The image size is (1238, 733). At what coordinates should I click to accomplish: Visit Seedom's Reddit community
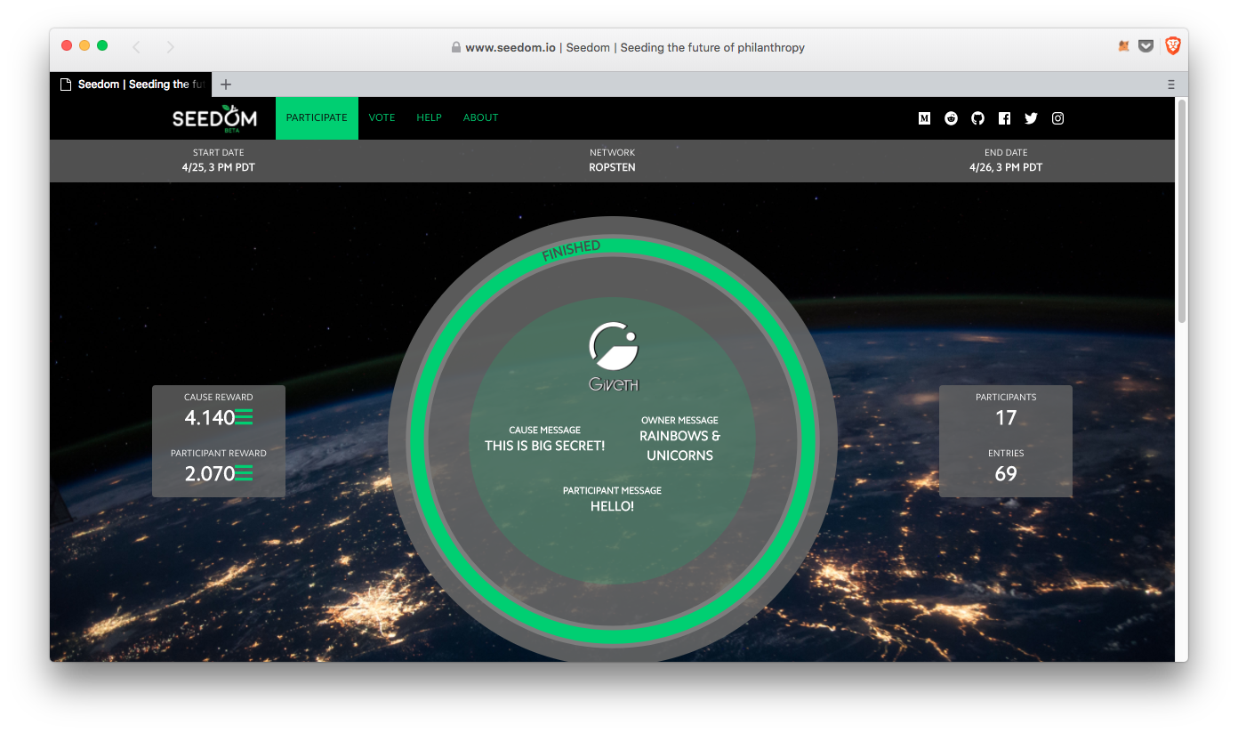pos(950,117)
